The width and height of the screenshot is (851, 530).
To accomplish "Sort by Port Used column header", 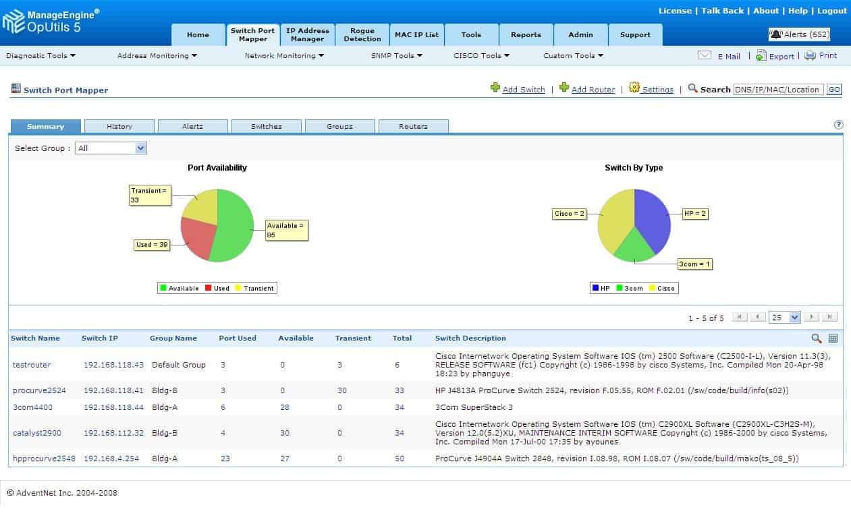I will point(238,338).
